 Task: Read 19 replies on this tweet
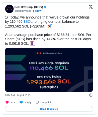(49, 109)
